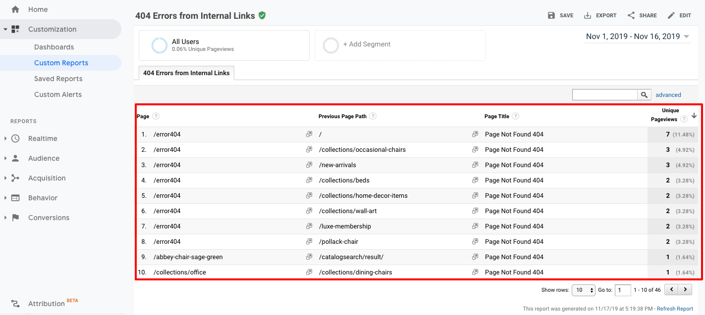Open the Show rows dropdown
This screenshot has width=705, height=315.
tap(583, 290)
